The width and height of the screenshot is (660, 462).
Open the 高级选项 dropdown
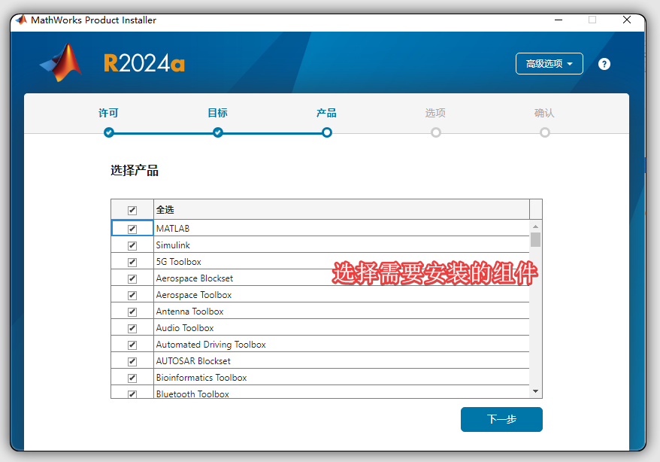[549, 64]
